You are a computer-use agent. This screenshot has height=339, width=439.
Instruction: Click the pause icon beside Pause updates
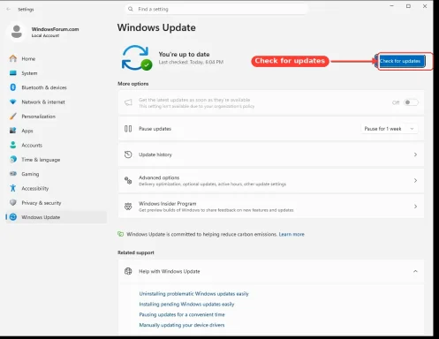[128, 129]
